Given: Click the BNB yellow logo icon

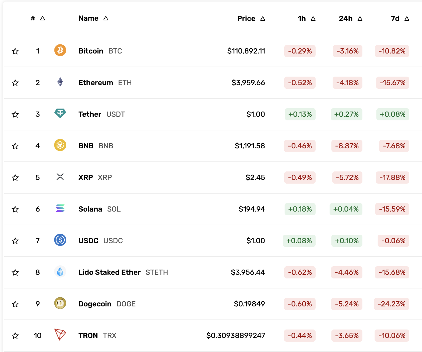Looking at the screenshot, I should tap(60, 146).
